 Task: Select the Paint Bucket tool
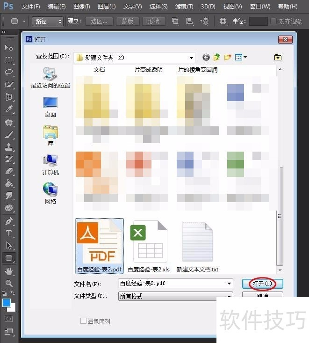[x=9, y=183]
